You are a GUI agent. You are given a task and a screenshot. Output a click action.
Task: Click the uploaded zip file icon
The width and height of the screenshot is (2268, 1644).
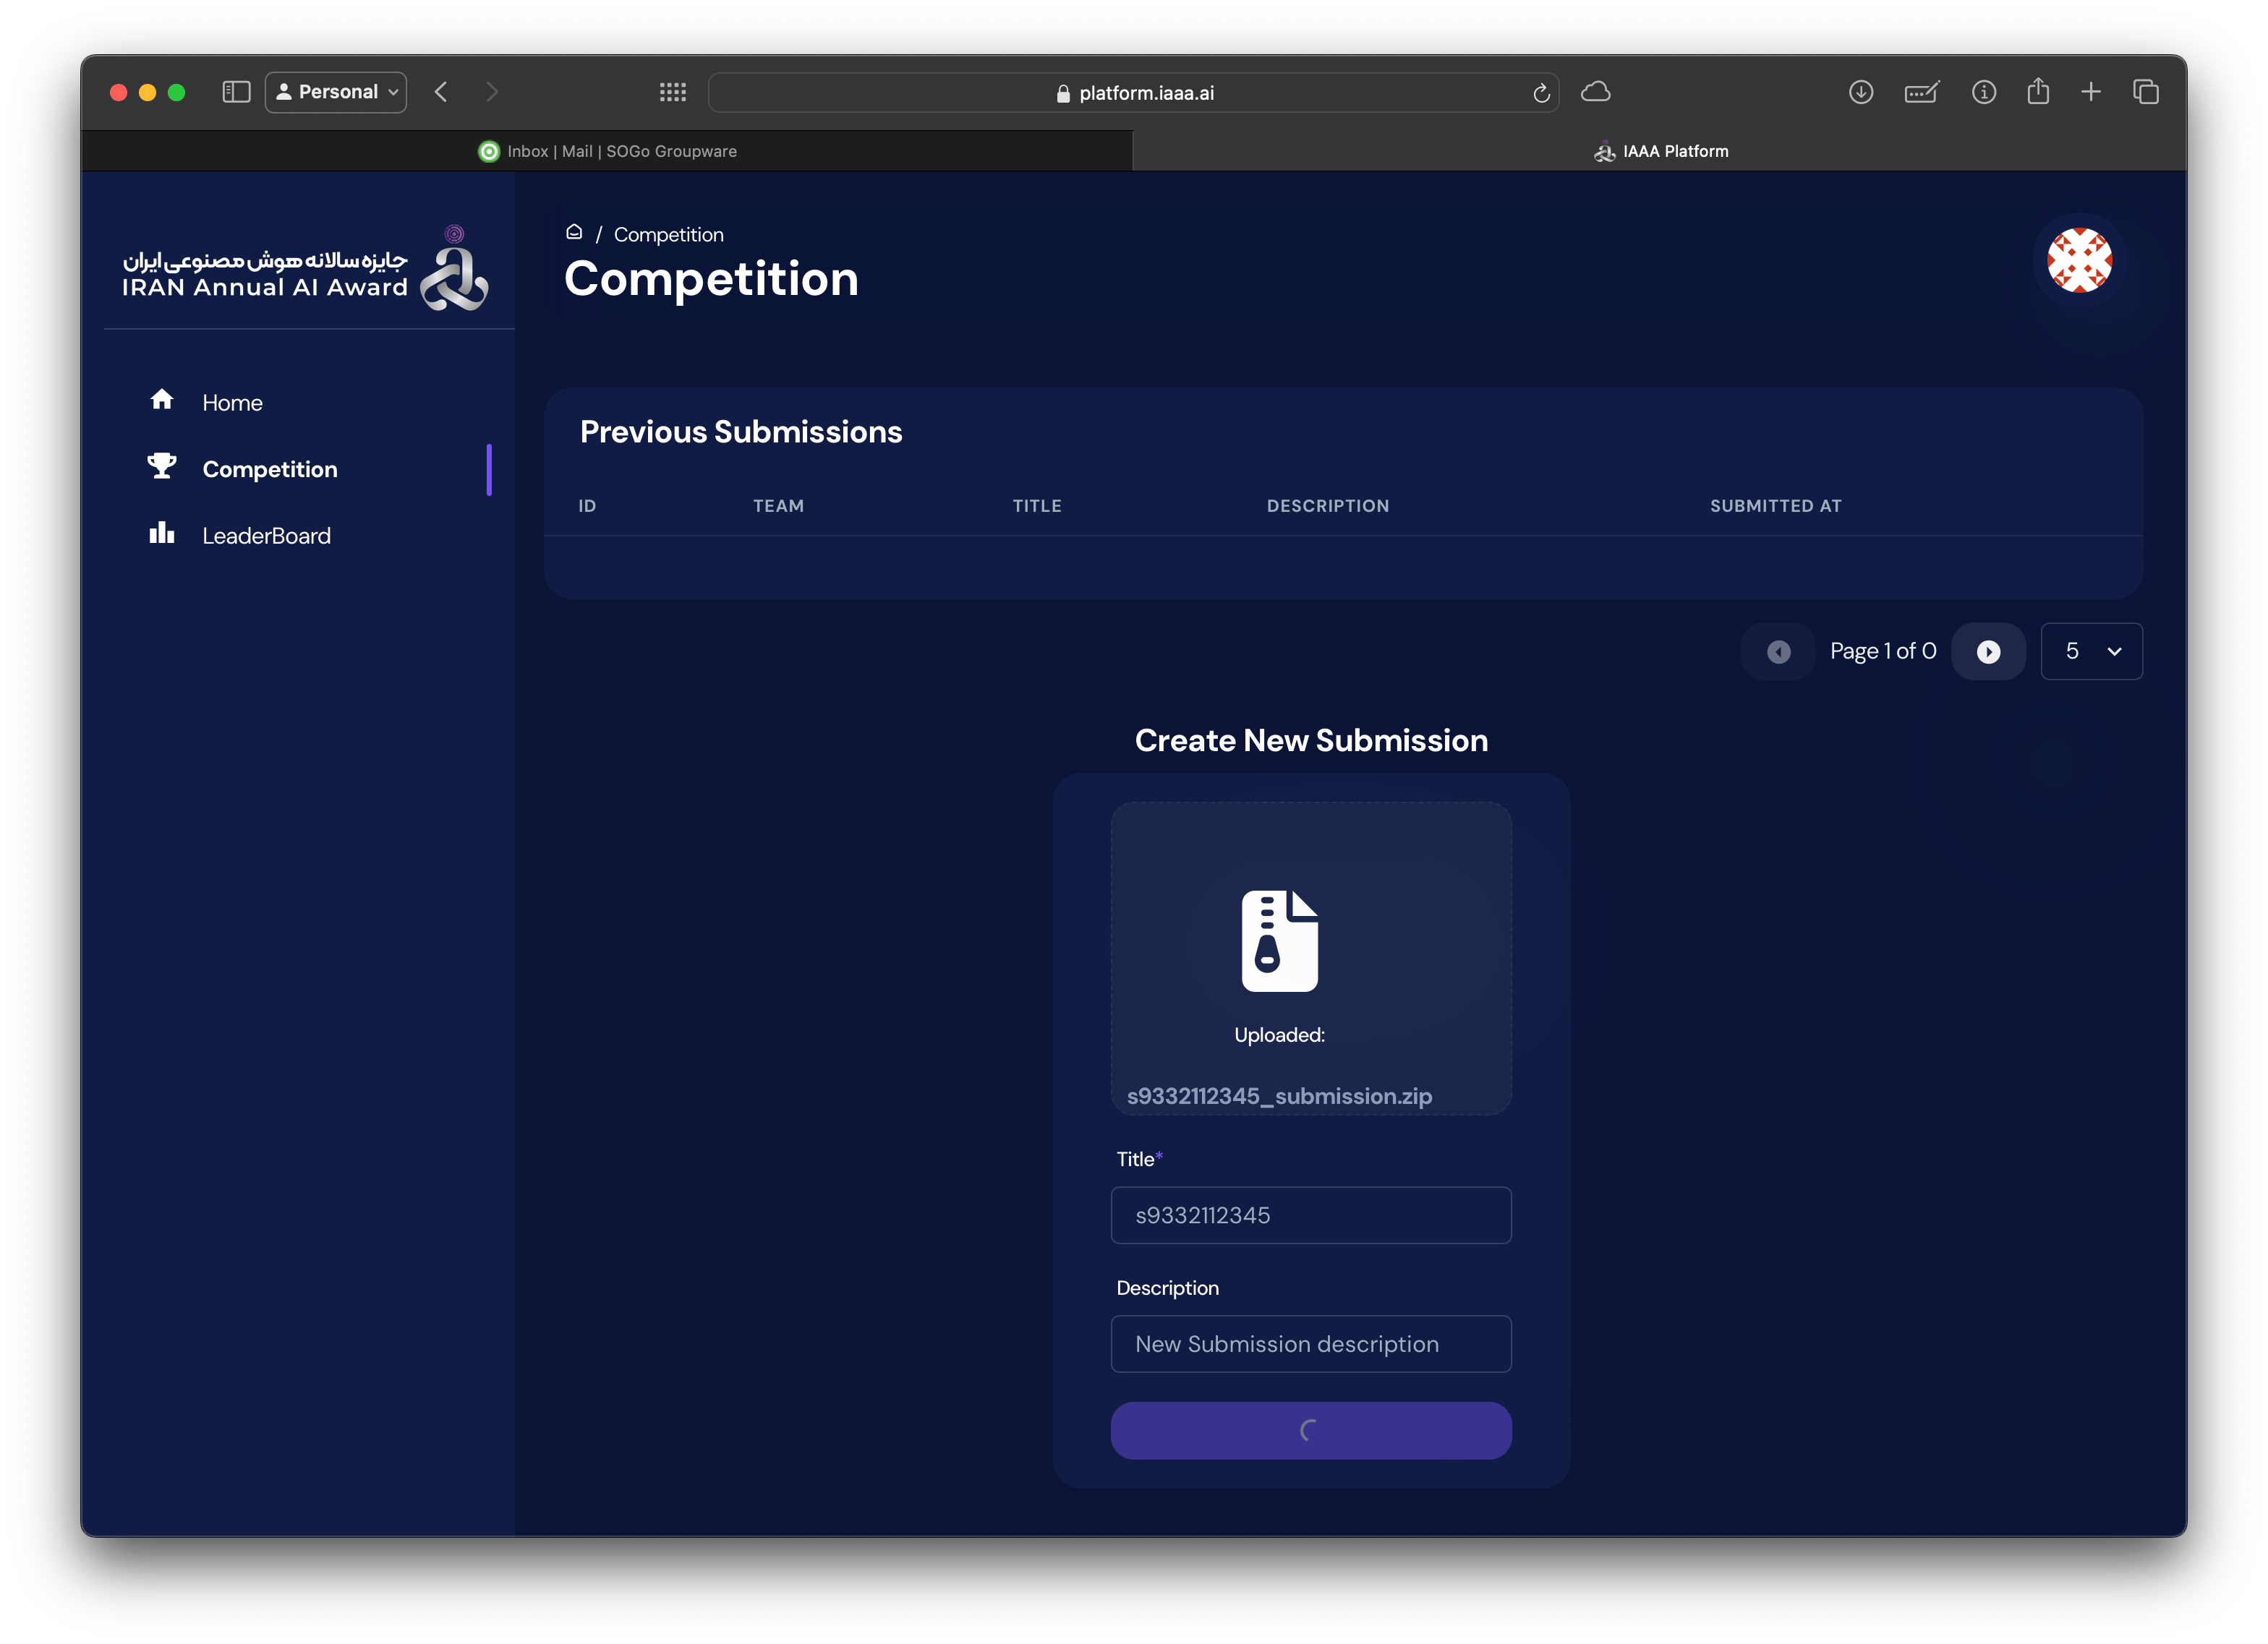[x=1279, y=941]
